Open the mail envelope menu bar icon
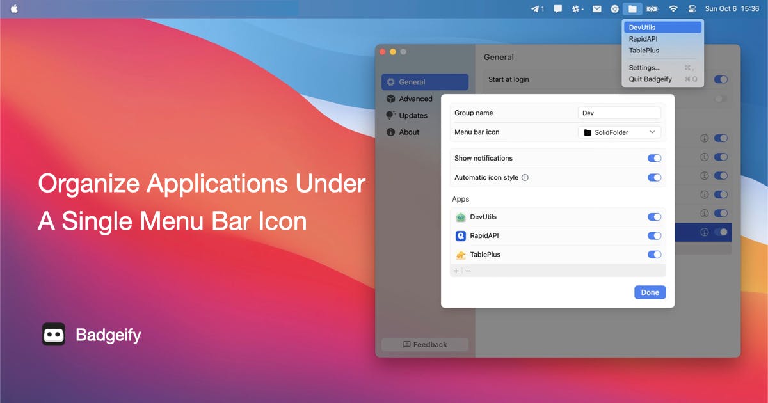The image size is (768, 403). [x=596, y=9]
